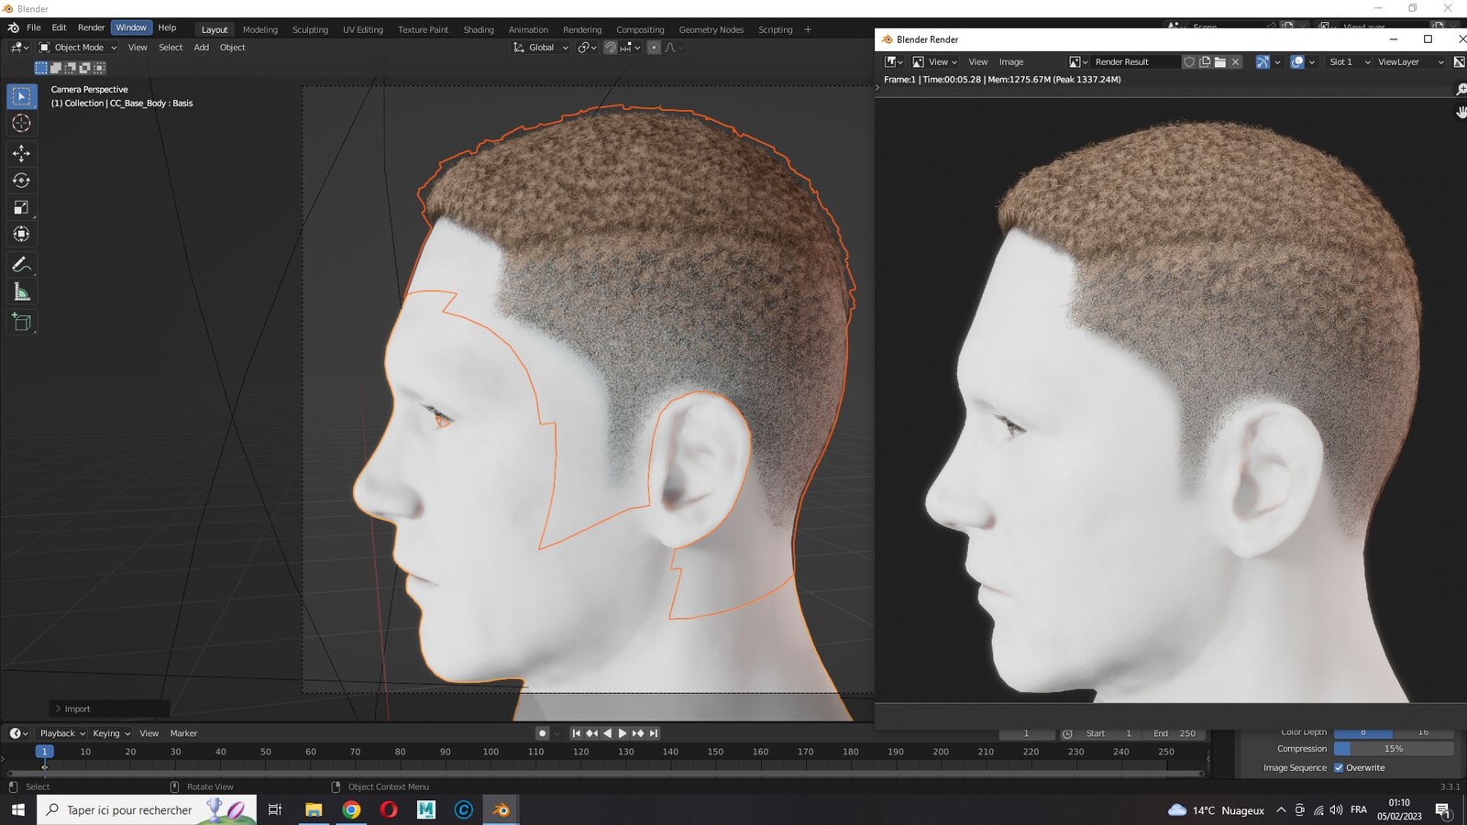The height and width of the screenshot is (825, 1467).
Task: Add new workspace with plus button
Action: 808,29
